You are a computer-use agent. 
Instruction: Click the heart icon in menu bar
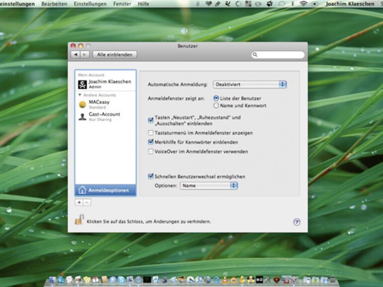coord(208,3)
